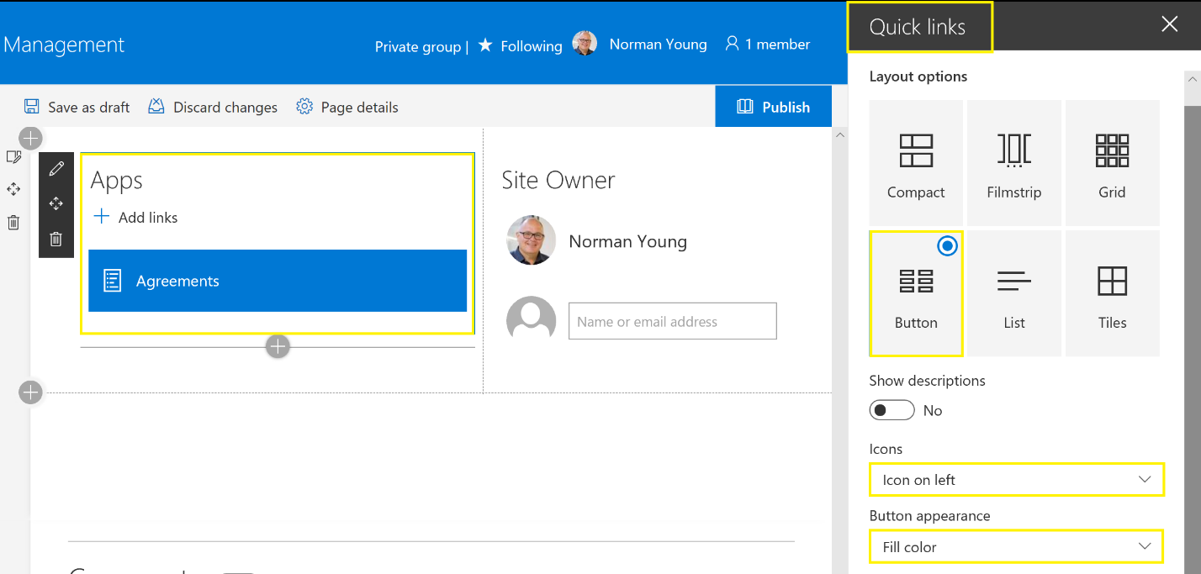
Task: Click the Publish button
Action: (x=773, y=107)
